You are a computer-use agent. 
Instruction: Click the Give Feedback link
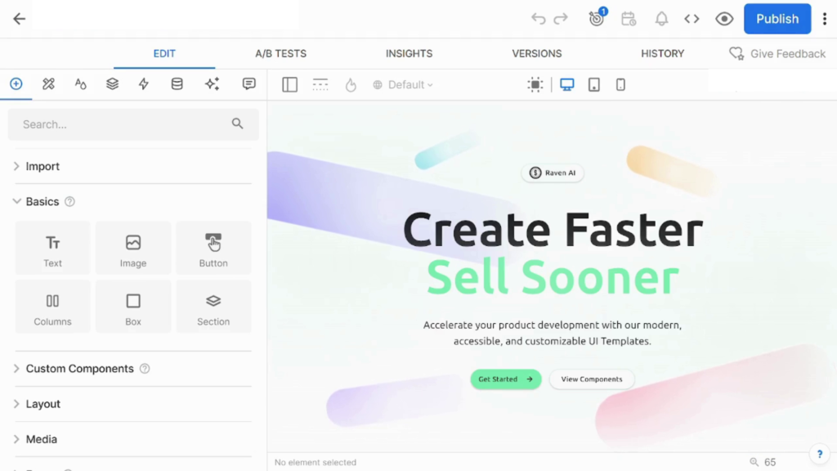(778, 54)
